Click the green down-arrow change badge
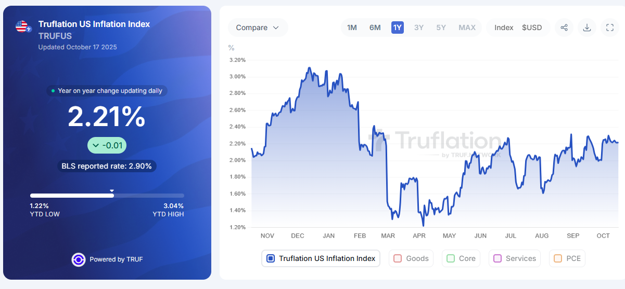 coord(107,145)
